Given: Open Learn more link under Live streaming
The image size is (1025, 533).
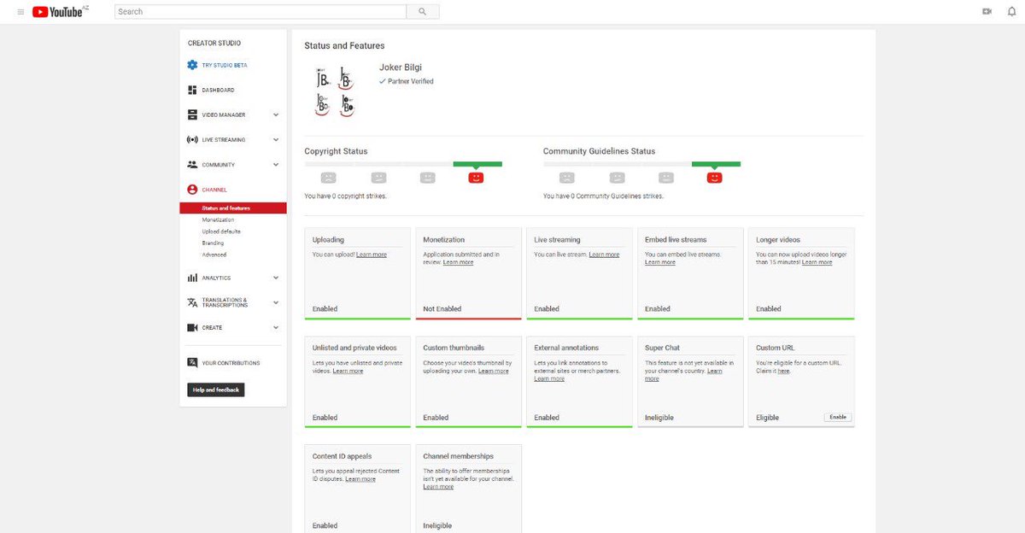Looking at the screenshot, I should pos(604,255).
